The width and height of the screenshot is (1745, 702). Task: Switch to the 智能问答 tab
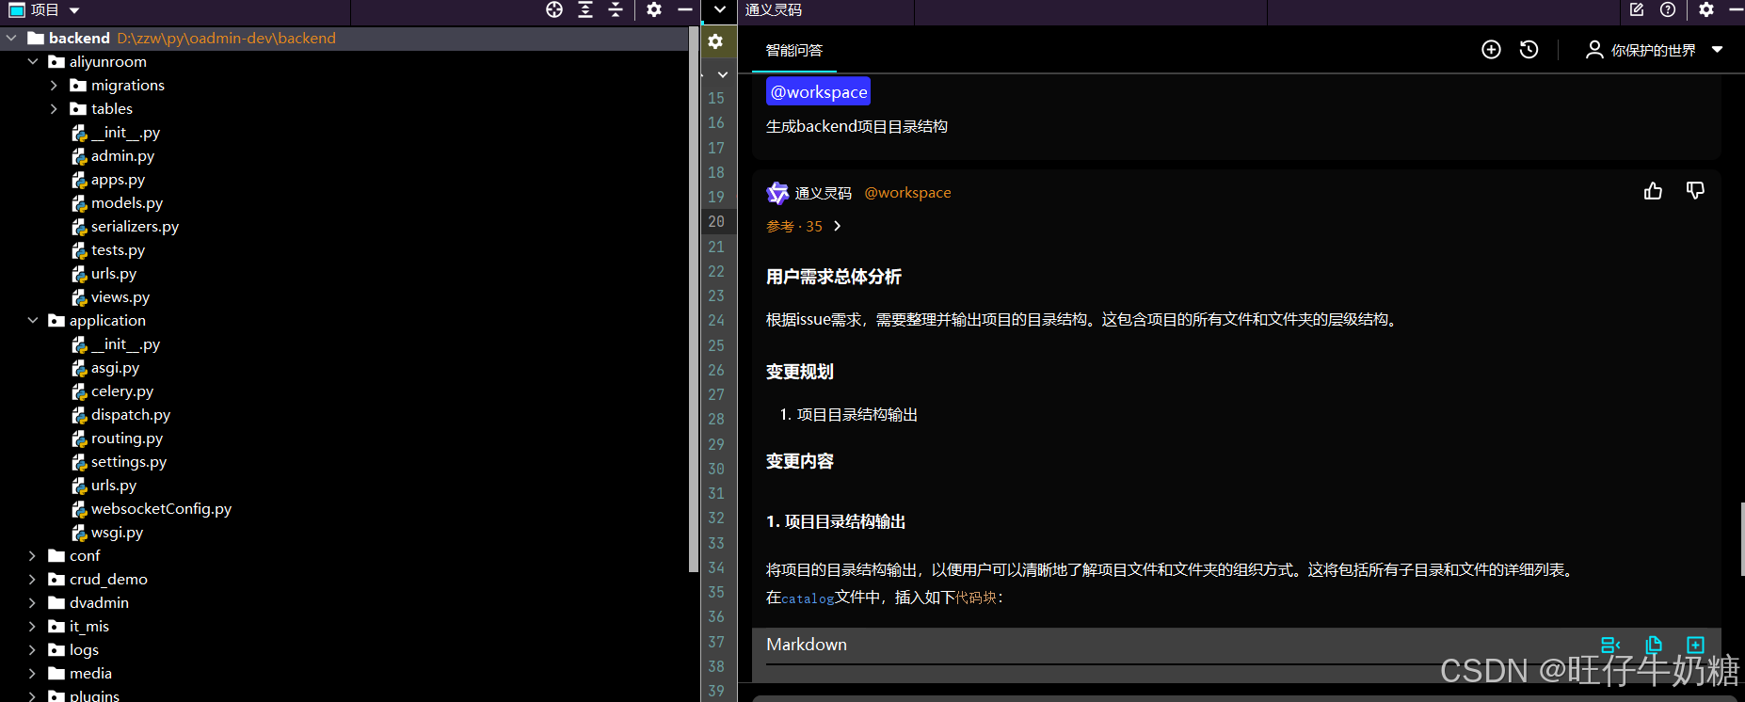click(794, 50)
